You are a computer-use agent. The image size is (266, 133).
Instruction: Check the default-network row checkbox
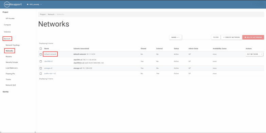click(41, 54)
